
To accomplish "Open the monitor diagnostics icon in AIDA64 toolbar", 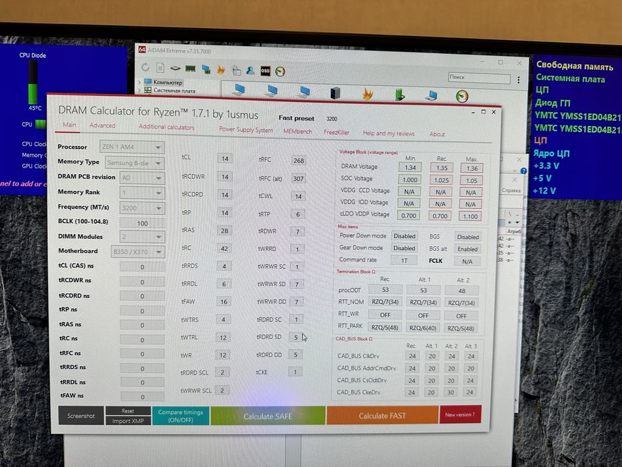I will (206, 69).
